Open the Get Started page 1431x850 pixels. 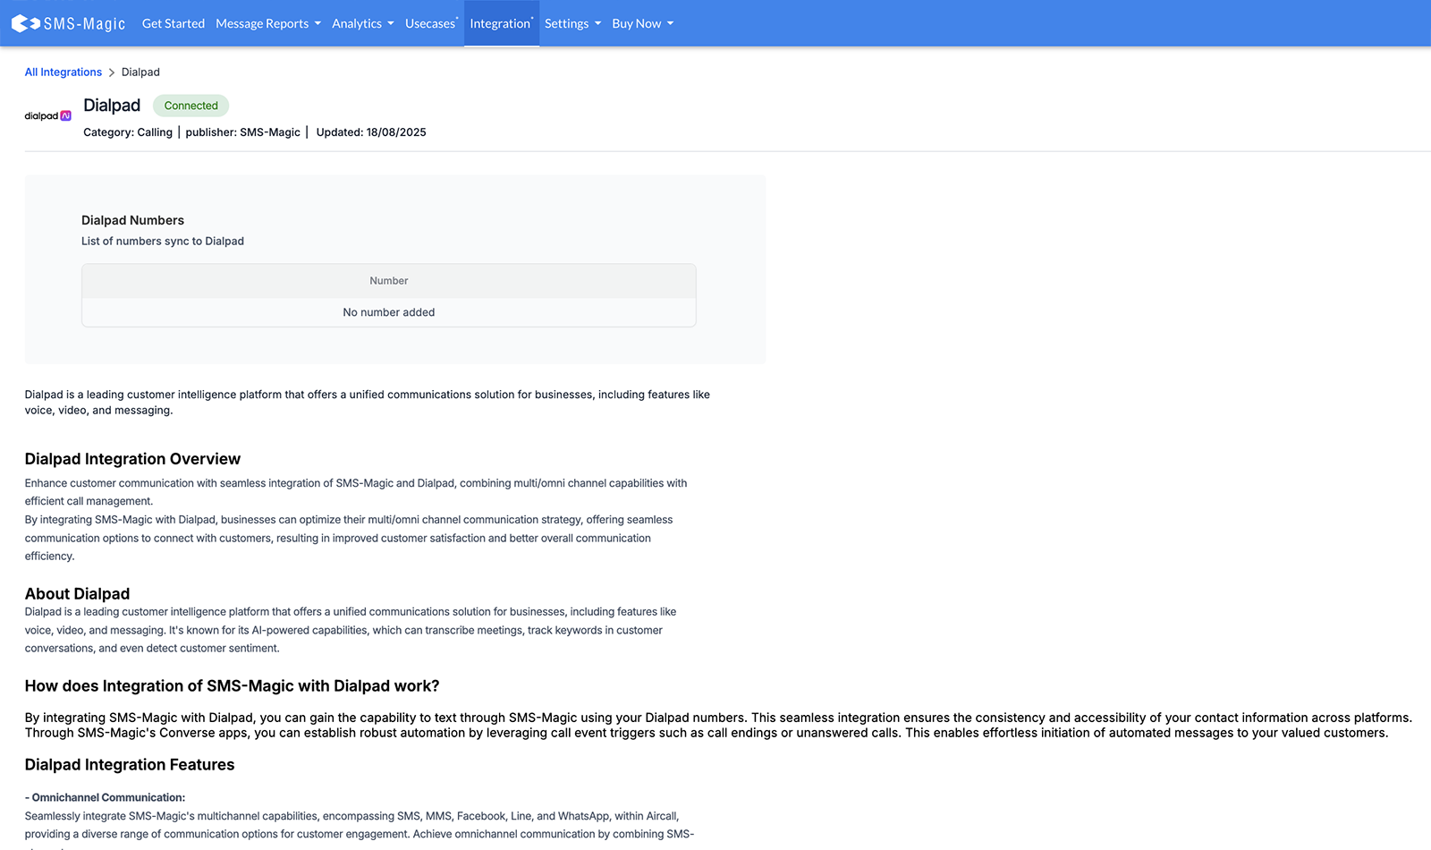pos(174,23)
